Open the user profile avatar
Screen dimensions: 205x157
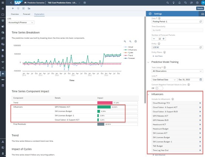tap(203, 3)
